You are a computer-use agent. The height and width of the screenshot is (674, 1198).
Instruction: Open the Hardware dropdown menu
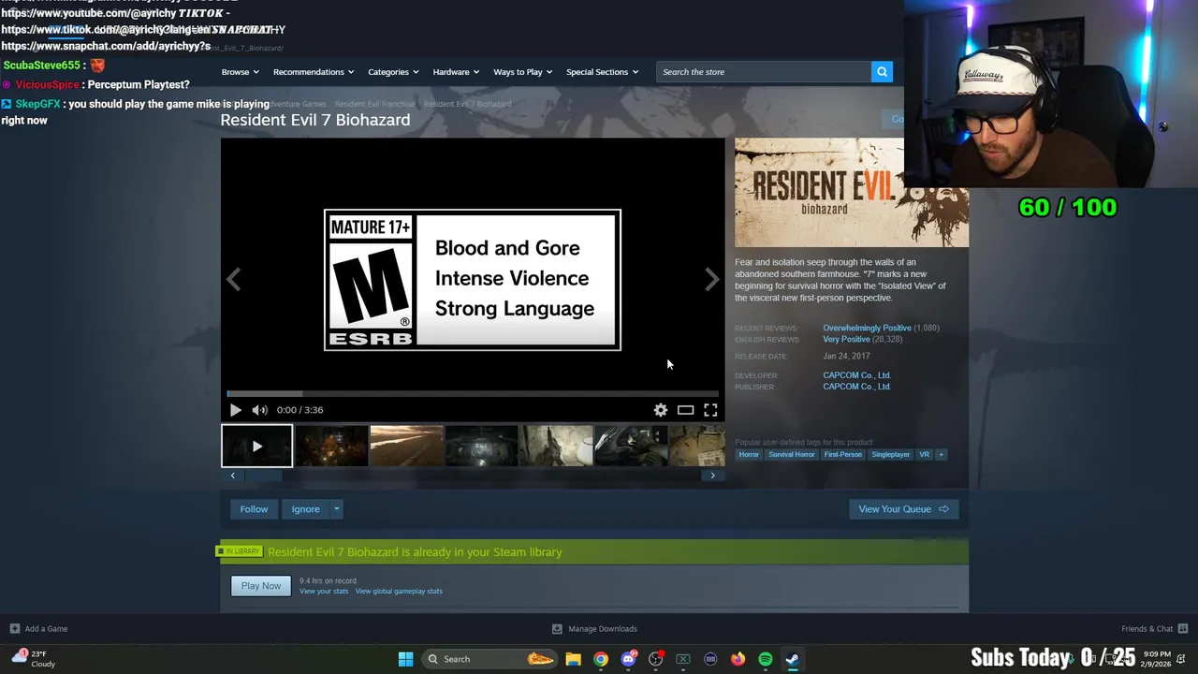[x=456, y=72]
